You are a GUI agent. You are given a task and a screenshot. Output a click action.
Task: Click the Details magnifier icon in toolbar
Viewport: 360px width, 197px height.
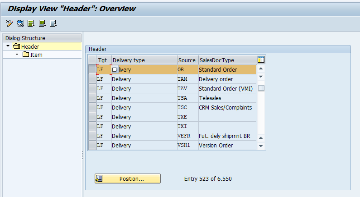point(20,23)
